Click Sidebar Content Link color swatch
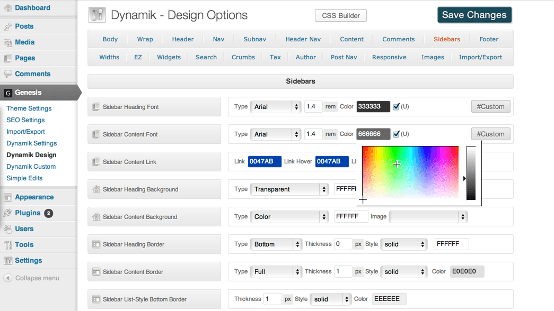Screen dimensions: 554x311 pyautogui.click(x=264, y=161)
